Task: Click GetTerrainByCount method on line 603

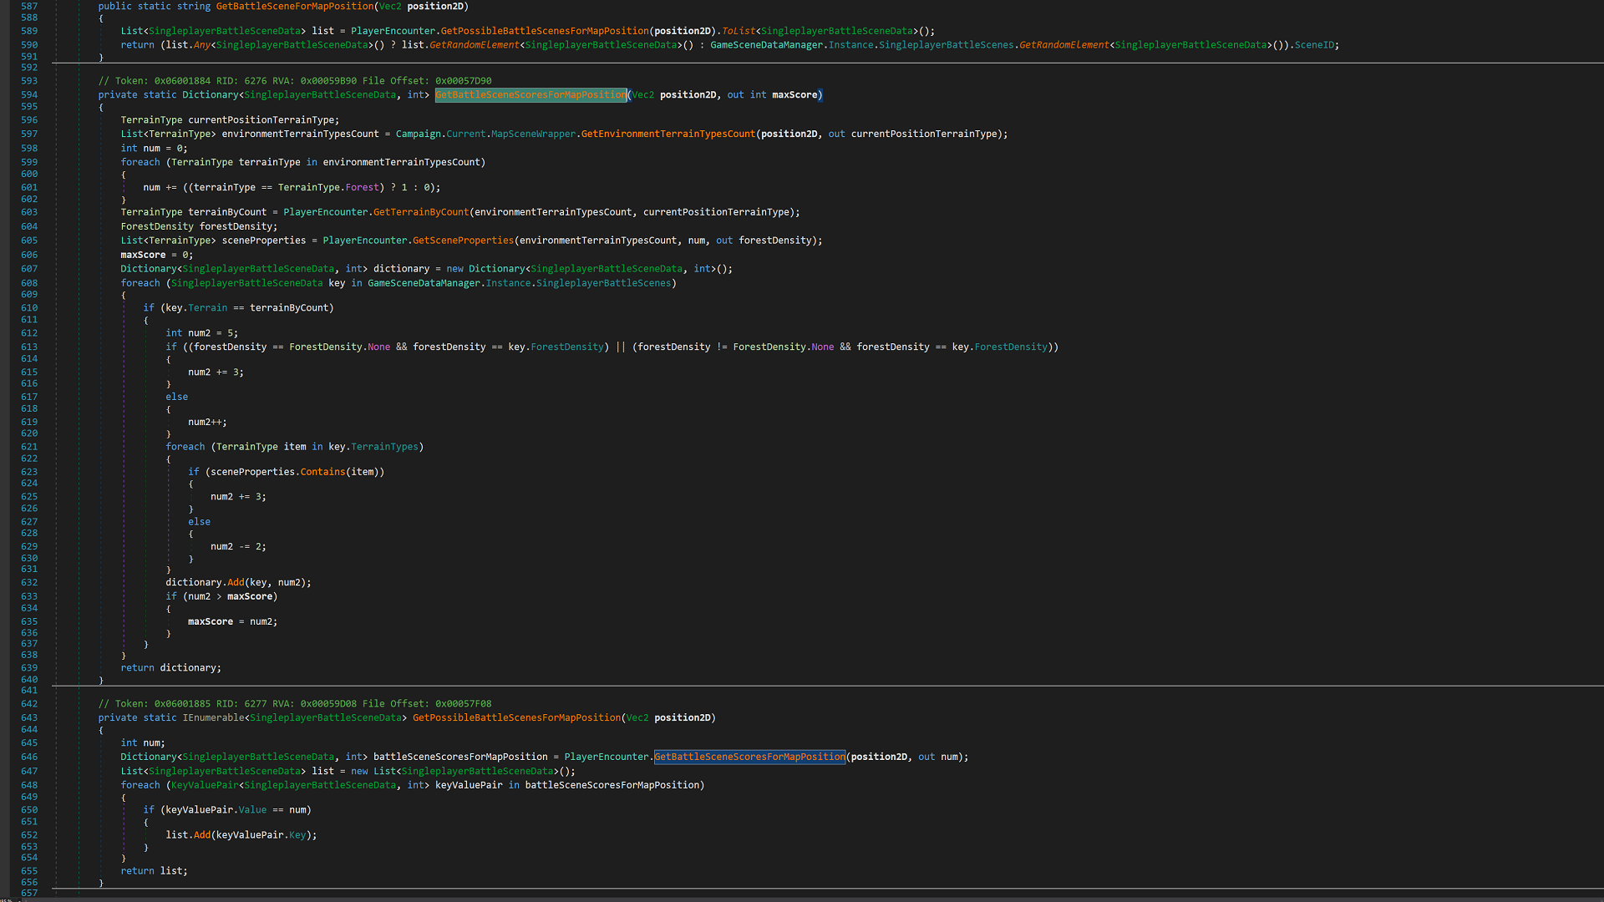Action: 420,212
